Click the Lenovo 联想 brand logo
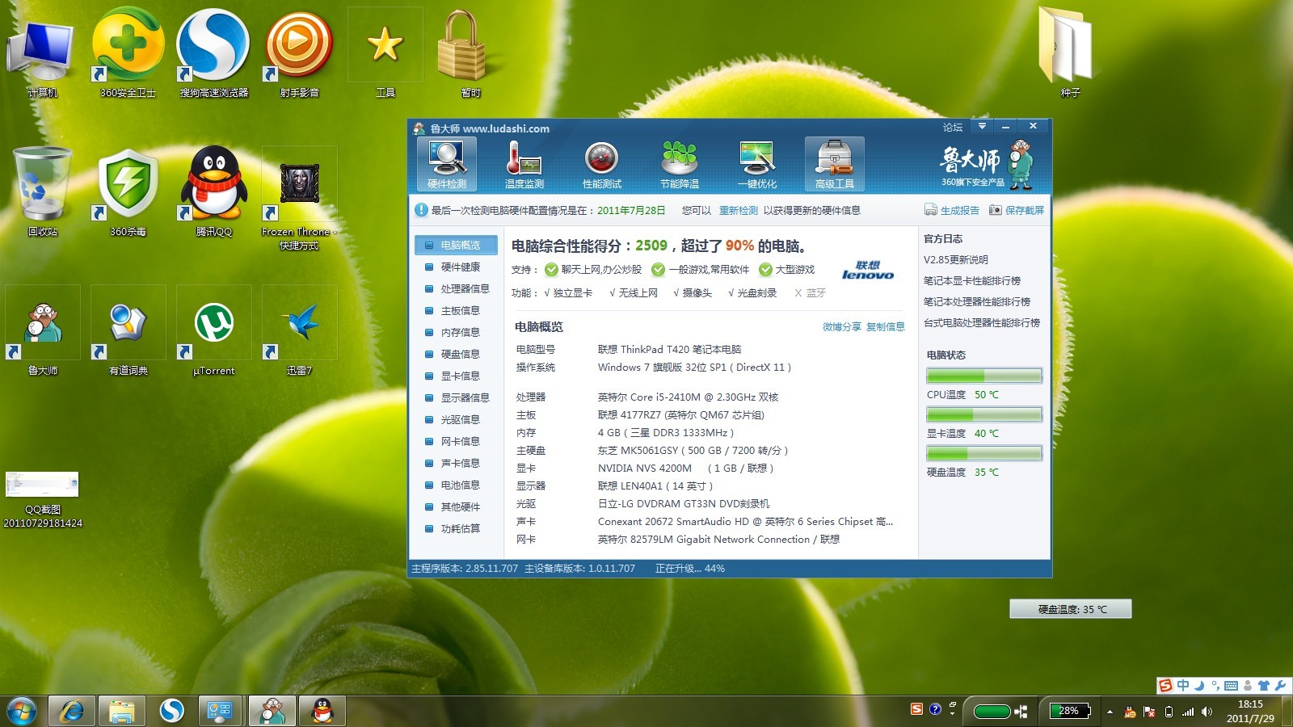 (868, 270)
